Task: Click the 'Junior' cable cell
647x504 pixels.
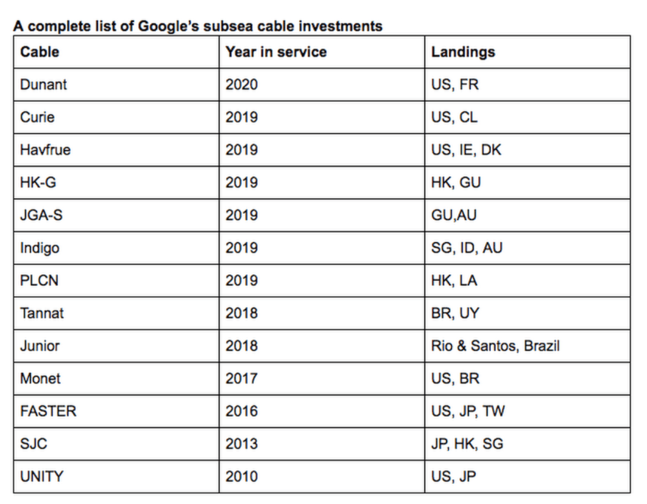Action: pyautogui.click(x=40, y=346)
